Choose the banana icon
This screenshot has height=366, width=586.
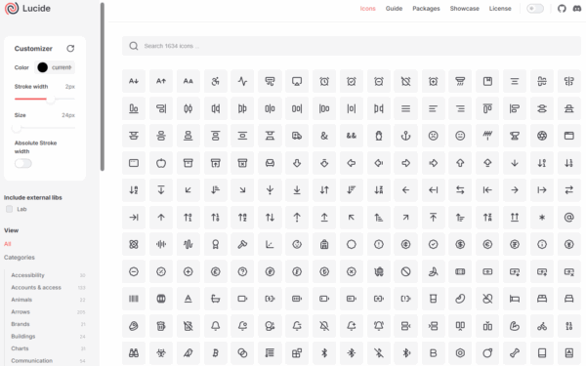click(x=433, y=271)
